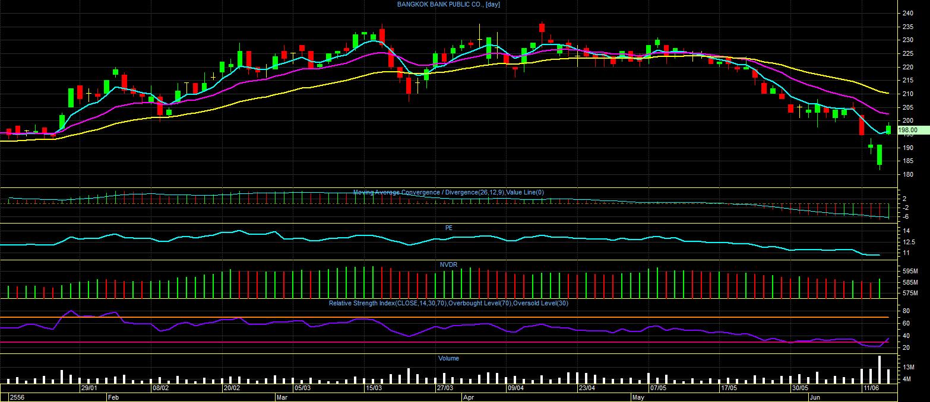Click the 585M value on NVDR axis

[910, 282]
